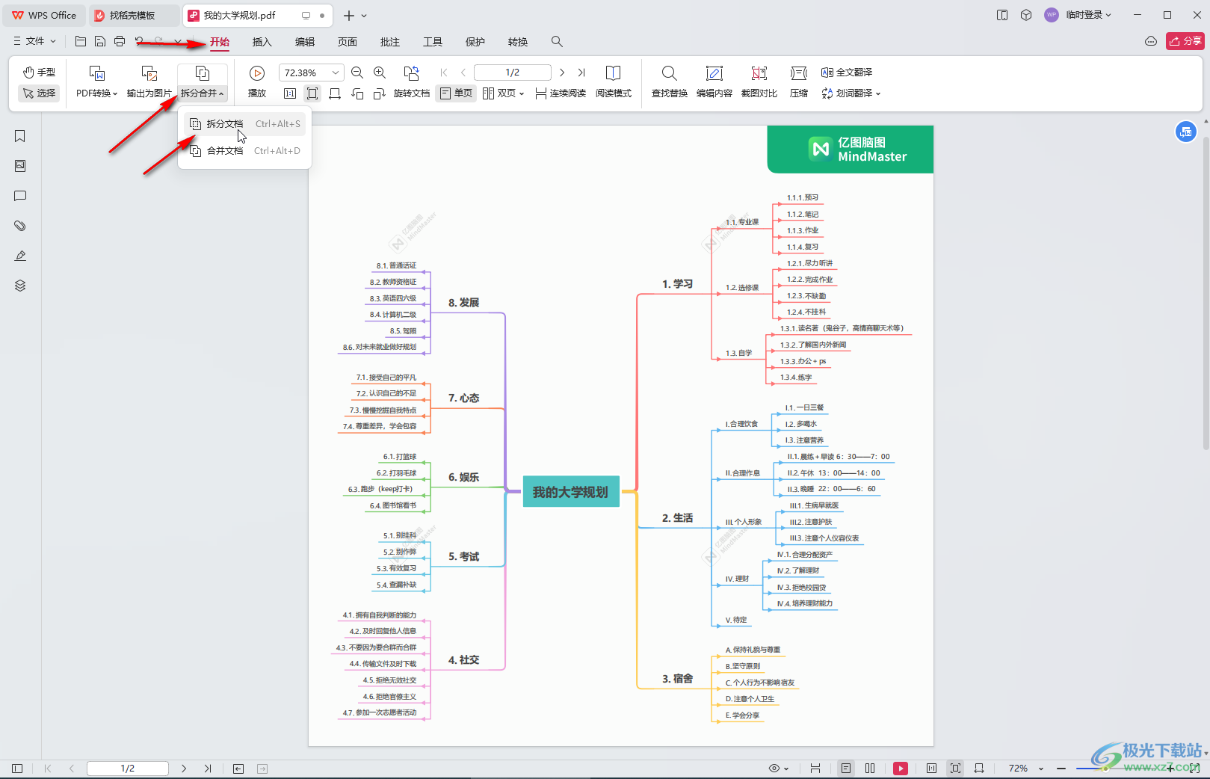Viewport: 1210px width, 779px height.
Task: Open the 转换 ribbon tab
Action: (x=518, y=42)
